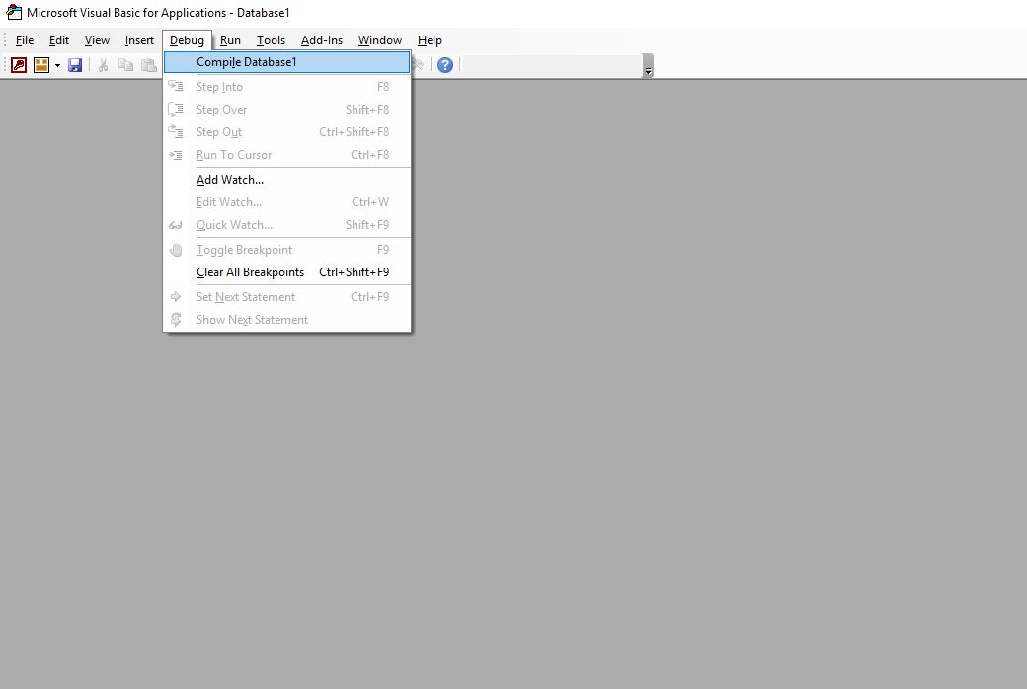The width and height of the screenshot is (1027, 689).
Task: Click the Toggle Breakpoint menu item
Action: [x=287, y=250]
